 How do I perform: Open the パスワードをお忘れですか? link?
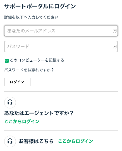pyautogui.click(x=29, y=70)
